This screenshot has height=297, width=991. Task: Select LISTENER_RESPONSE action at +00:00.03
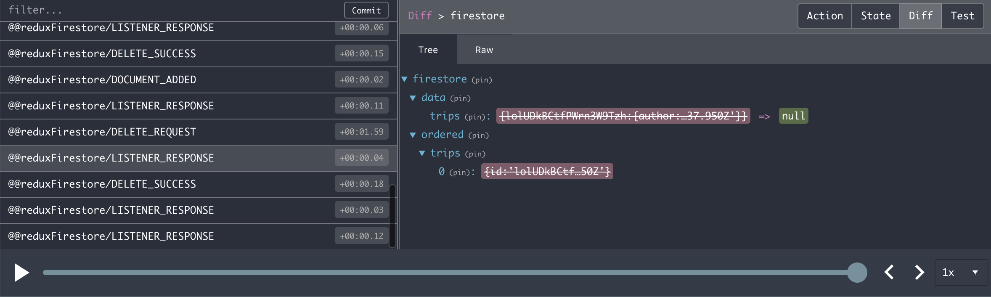199,210
